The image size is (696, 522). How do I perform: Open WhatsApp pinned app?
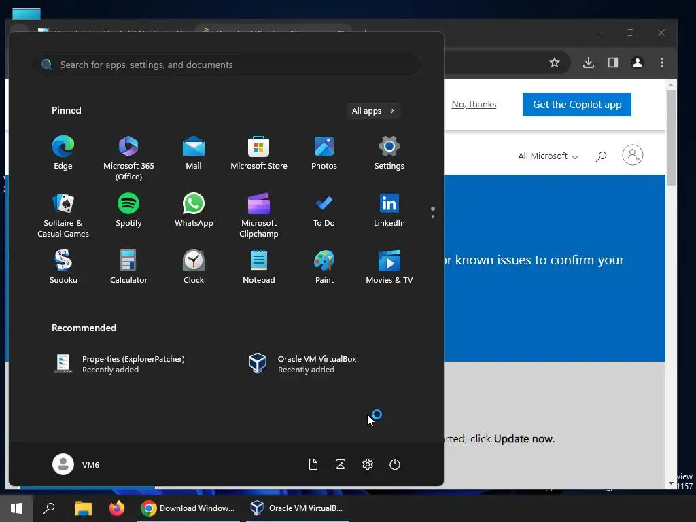[194, 211]
